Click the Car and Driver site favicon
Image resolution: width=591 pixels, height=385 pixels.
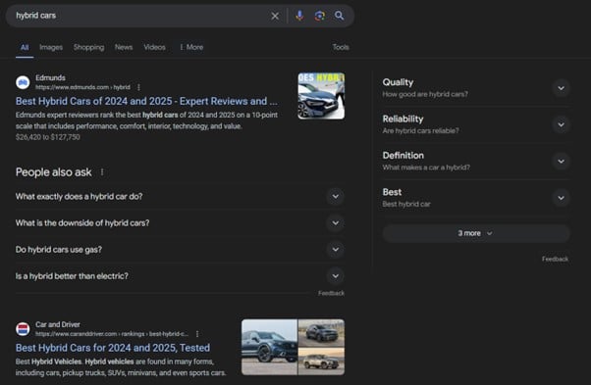[x=23, y=329]
